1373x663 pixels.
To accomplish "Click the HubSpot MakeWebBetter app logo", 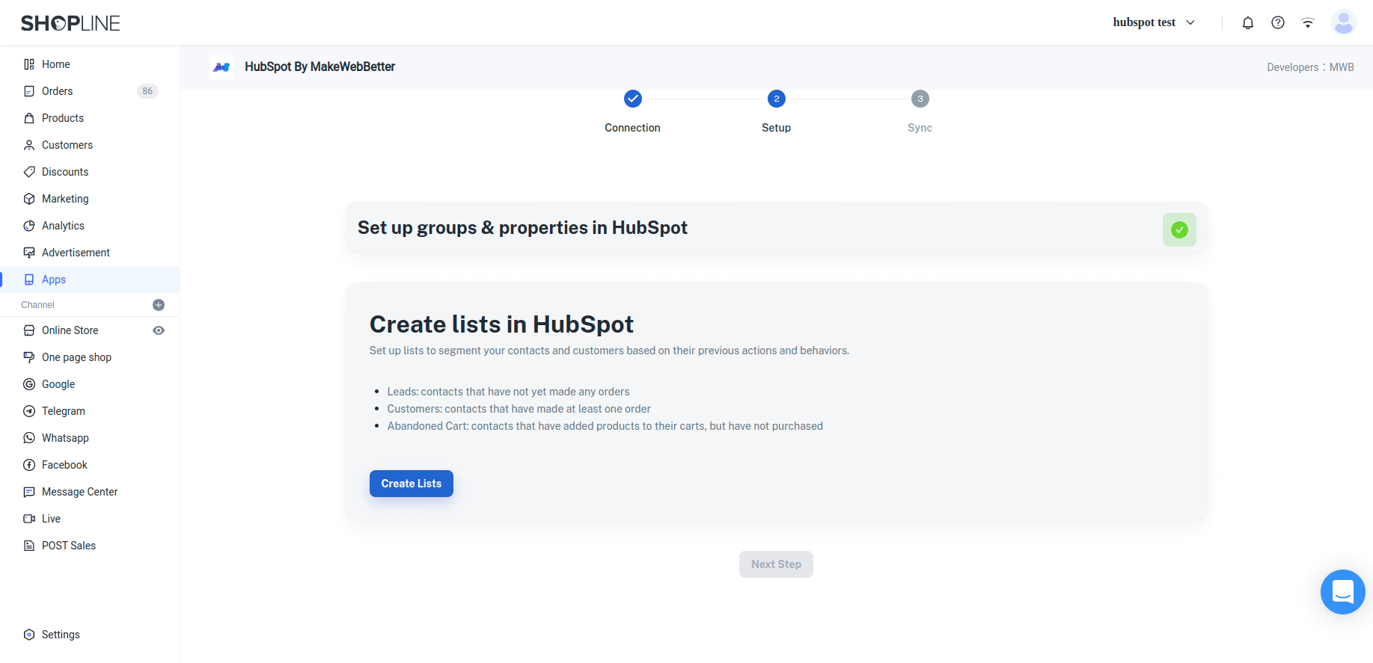I will (221, 67).
